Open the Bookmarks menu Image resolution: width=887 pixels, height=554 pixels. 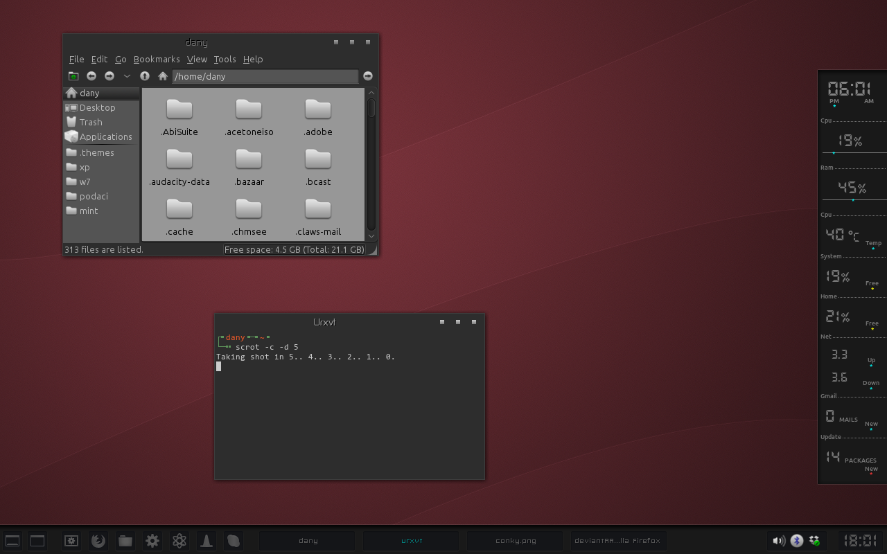157,60
